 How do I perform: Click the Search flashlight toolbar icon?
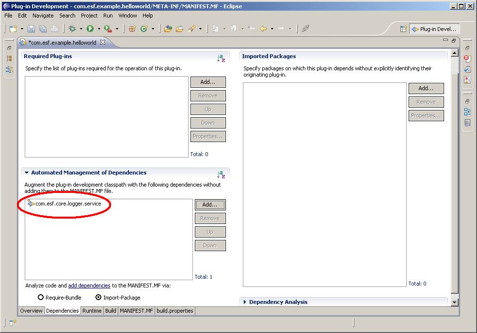191,29
